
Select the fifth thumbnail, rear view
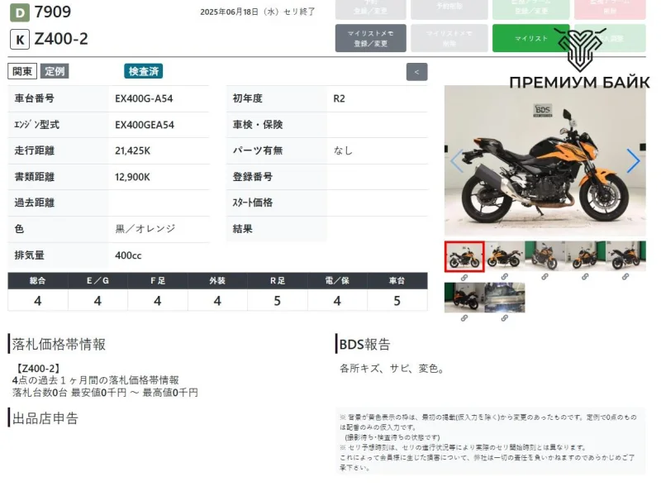click(x=625, y=255)
